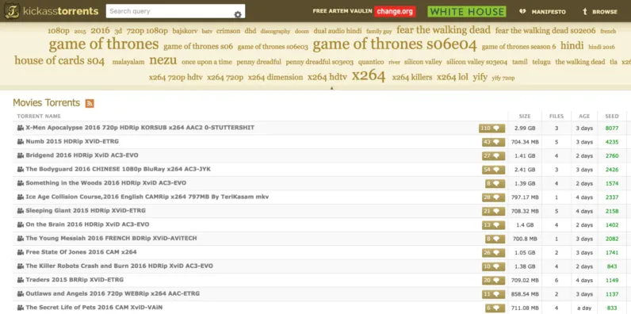
Task: Open comments badge for Traders 2015
Action: point(493,281)
